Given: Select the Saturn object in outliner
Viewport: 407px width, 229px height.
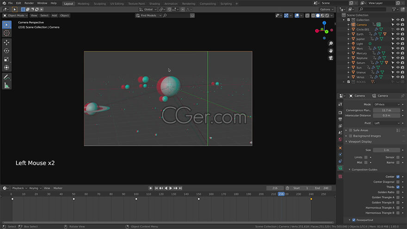Looking at the screenshot, I should pyautogui.click(x=361, y=63).
